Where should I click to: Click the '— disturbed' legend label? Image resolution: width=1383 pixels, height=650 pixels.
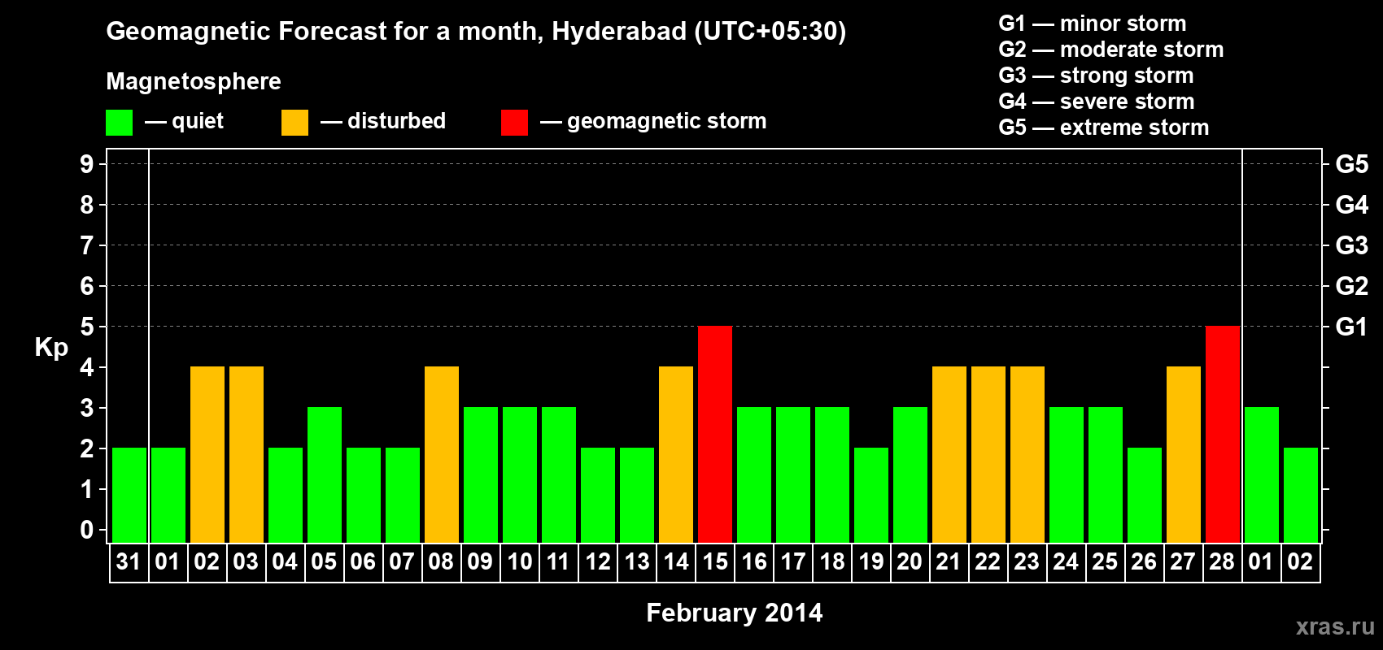tap(383, 121)
